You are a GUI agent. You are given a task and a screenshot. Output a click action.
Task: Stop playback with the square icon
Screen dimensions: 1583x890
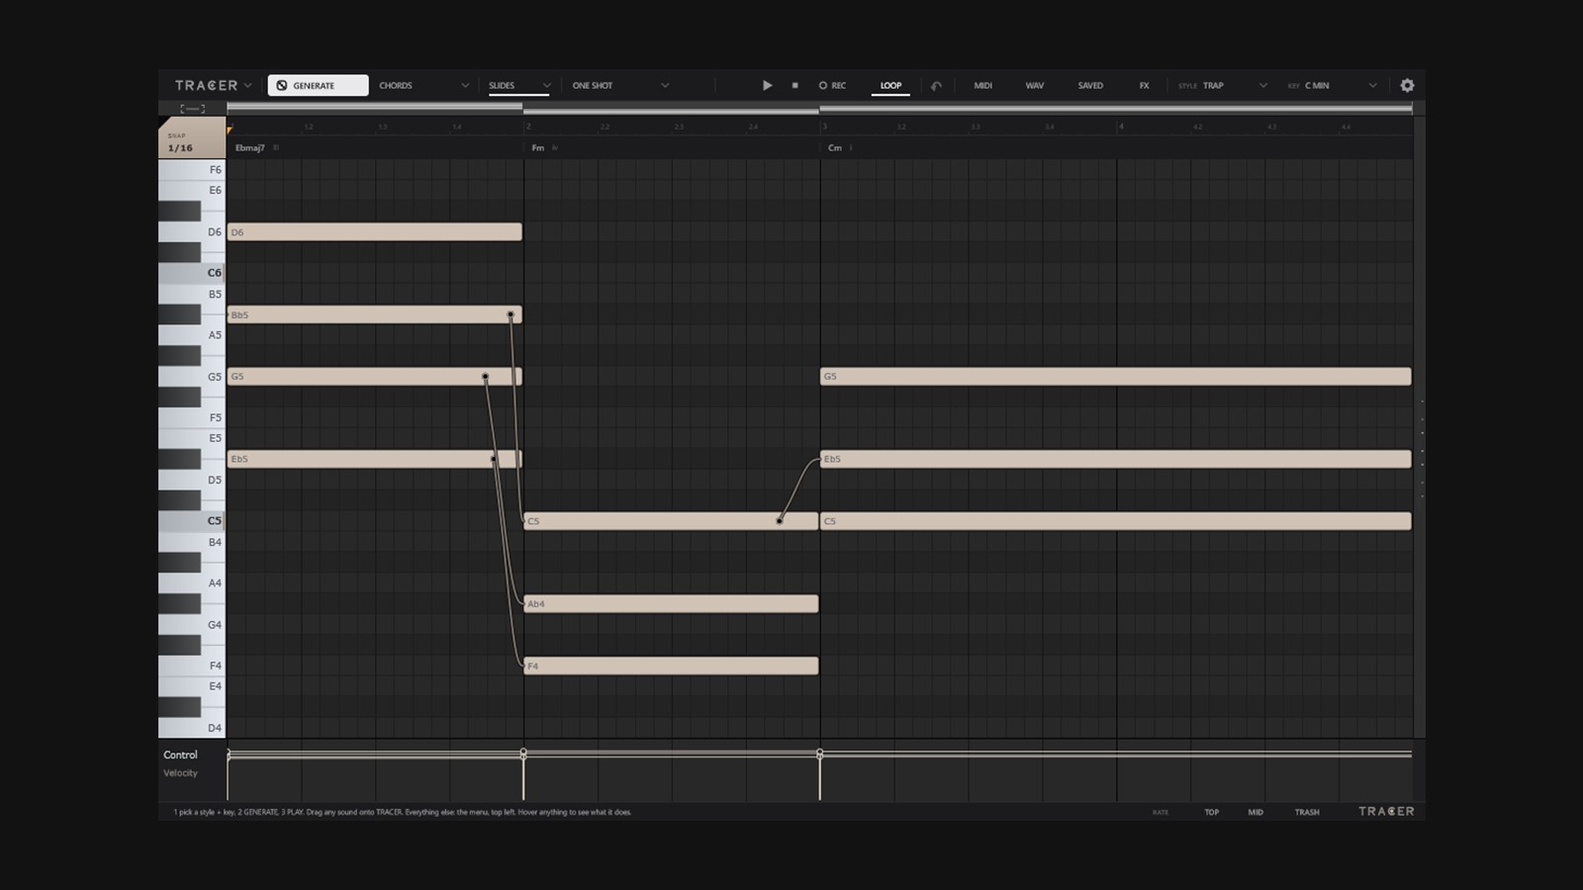[x=794, y=85]
